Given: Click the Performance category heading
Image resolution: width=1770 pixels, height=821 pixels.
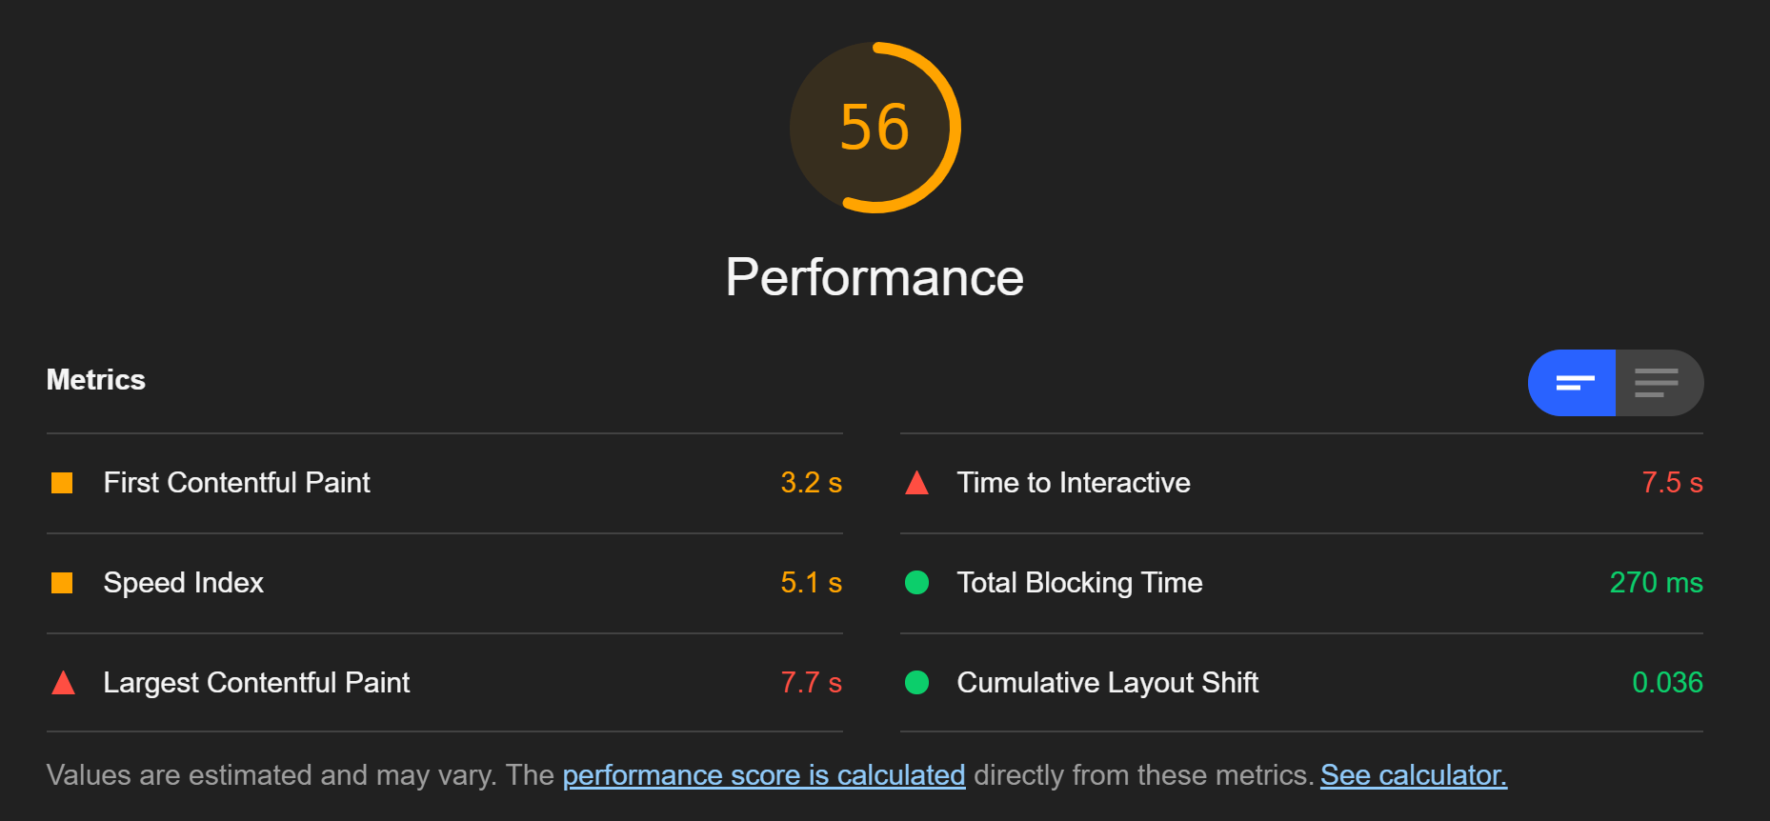Looking at the screenshot, I should pos(875,277).
